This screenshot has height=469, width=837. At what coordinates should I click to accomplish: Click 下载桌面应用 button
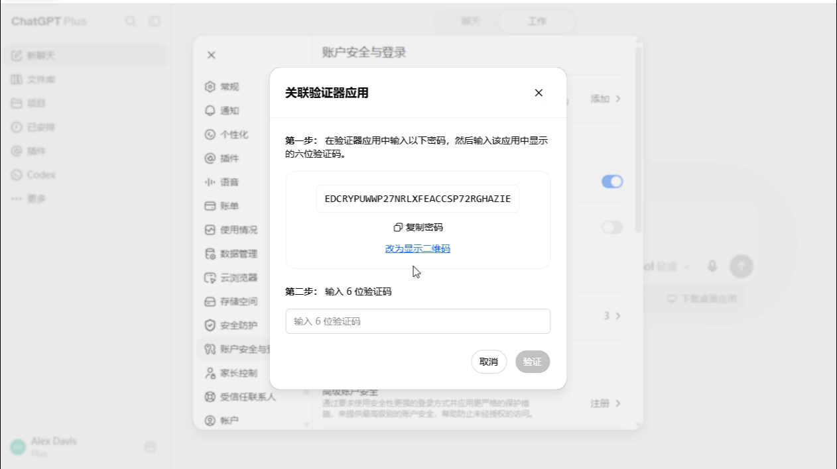pos(702,299)
